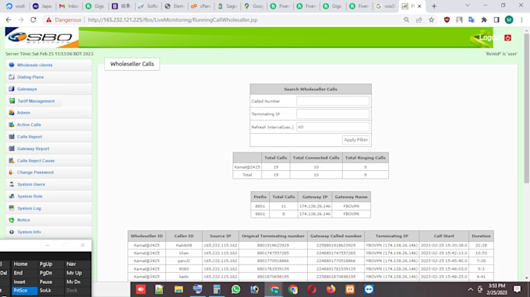This screenshot has width=530, height=297.
Task: Switch to the cPanel browser tab
Action: [201, 6]
